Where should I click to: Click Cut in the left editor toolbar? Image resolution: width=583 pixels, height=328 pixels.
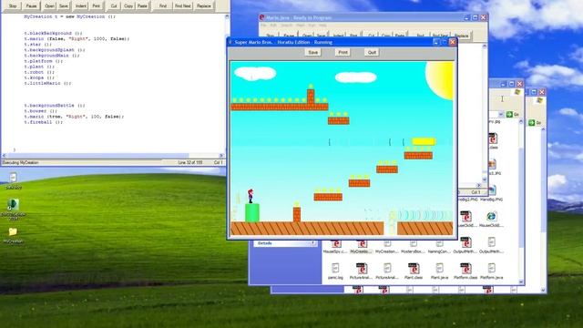click(x=114, y=6)
